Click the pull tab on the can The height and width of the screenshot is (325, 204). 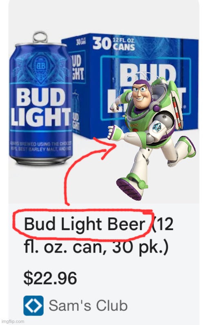click(x=40, y=37)
